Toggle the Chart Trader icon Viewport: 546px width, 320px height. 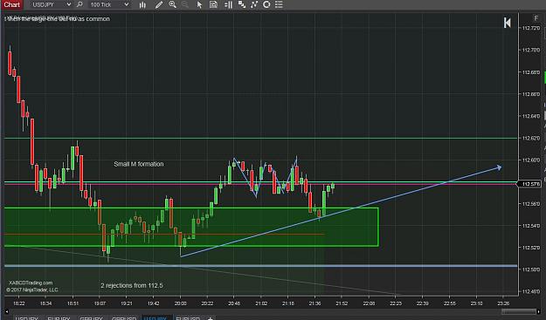(228, 4)
